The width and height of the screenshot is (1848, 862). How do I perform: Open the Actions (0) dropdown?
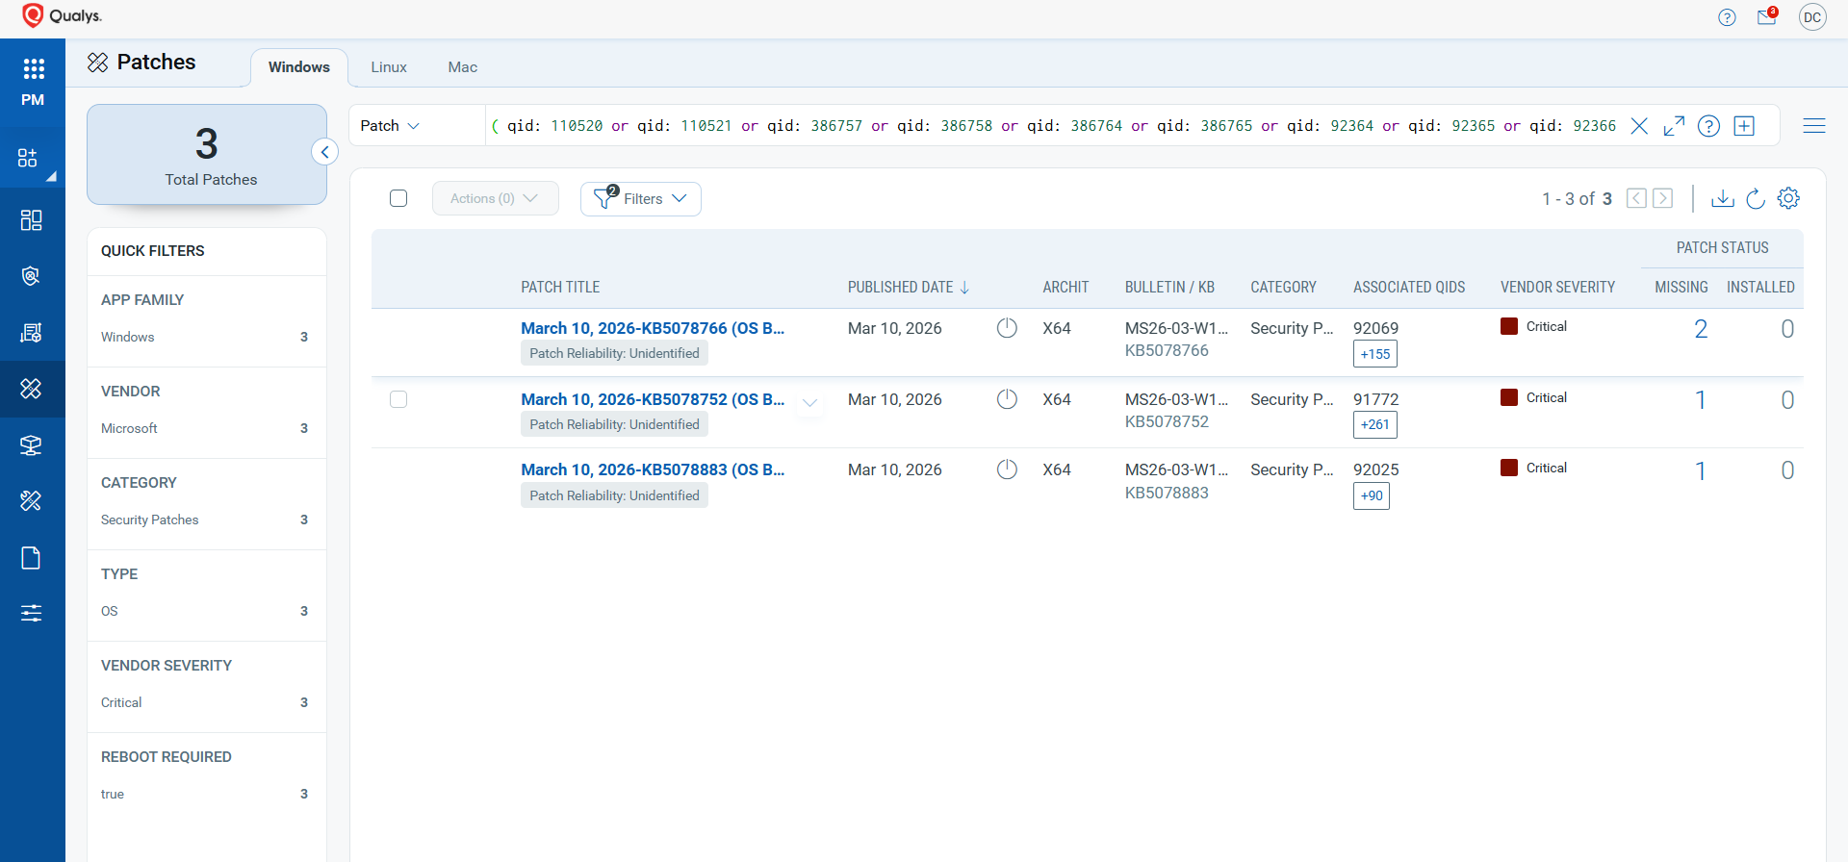point(495,198)
